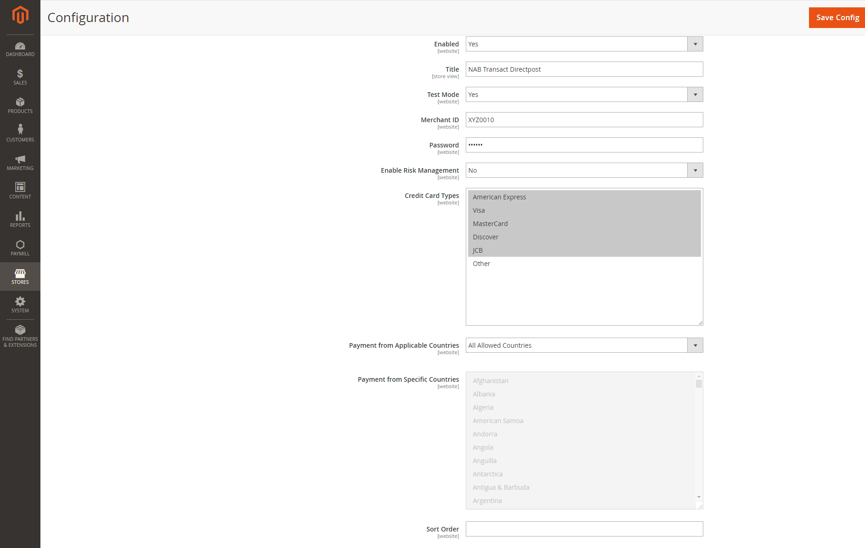Open Enable Risk Management dropdown
865x548 pixels.
(584, 170)
